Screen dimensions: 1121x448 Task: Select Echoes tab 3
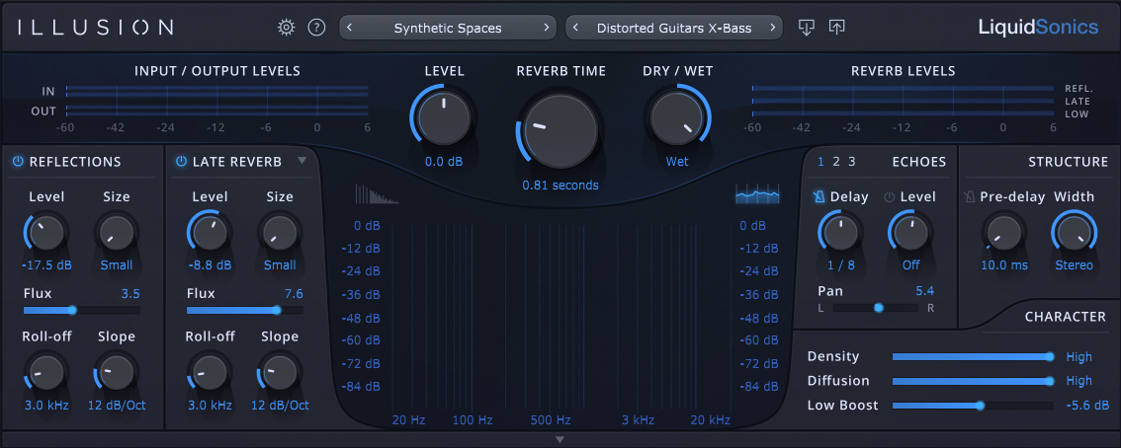point(851,161)
